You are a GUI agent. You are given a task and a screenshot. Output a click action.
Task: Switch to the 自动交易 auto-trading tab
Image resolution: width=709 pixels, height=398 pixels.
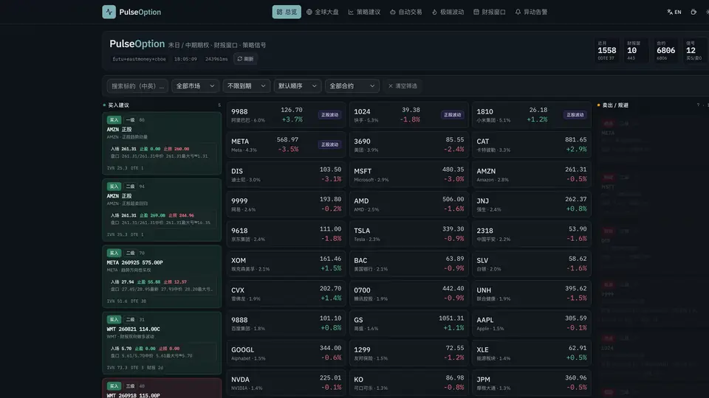(406, 13)
